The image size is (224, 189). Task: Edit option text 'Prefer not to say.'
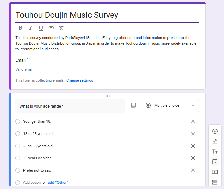37,170
